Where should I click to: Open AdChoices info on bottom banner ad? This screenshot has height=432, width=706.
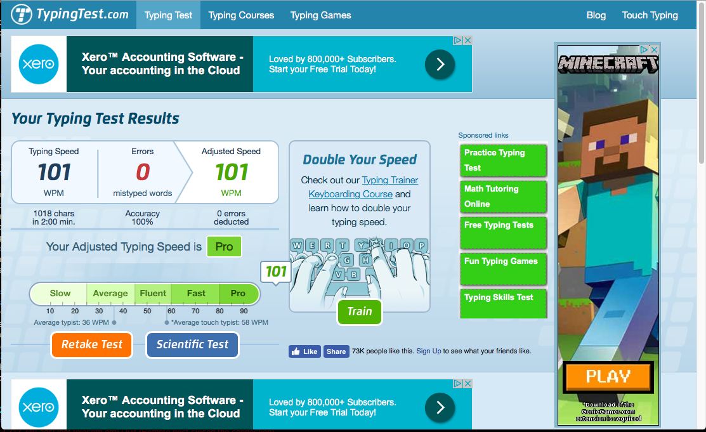(x=458, y=383)
